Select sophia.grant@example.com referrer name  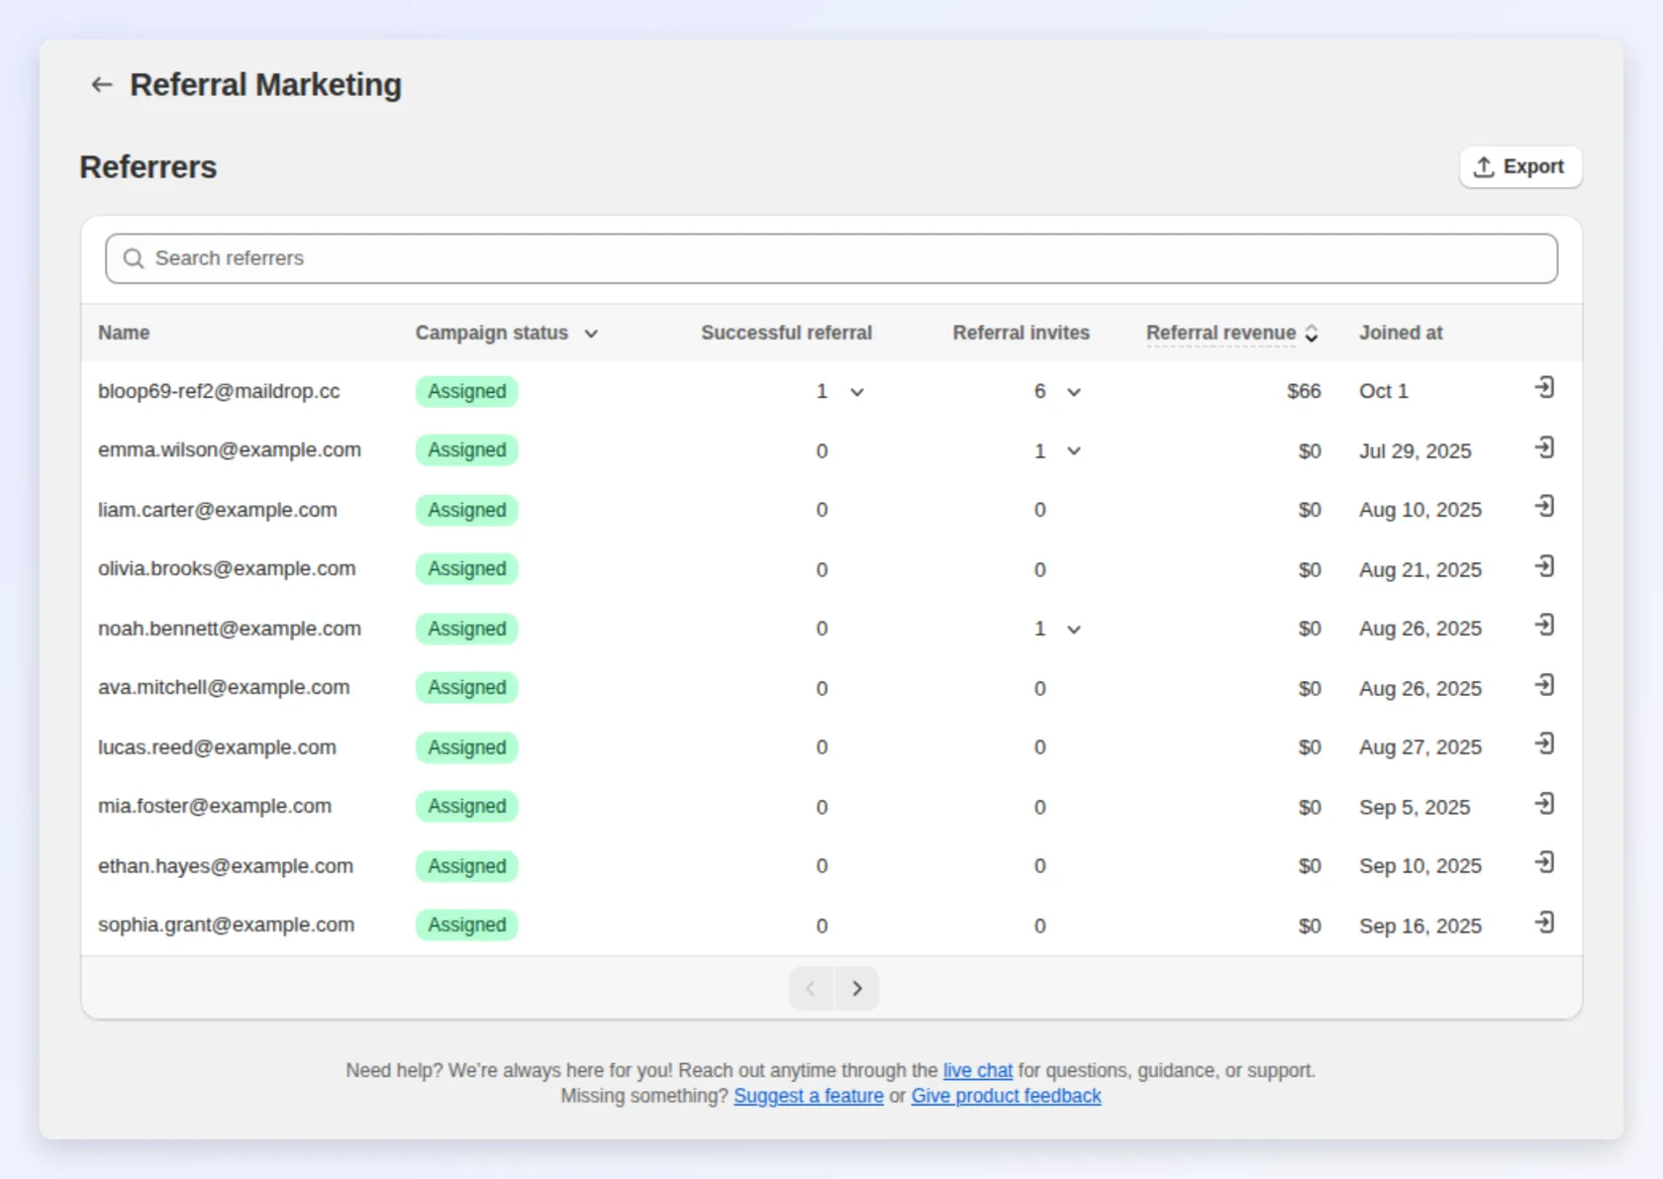[227, 926]
